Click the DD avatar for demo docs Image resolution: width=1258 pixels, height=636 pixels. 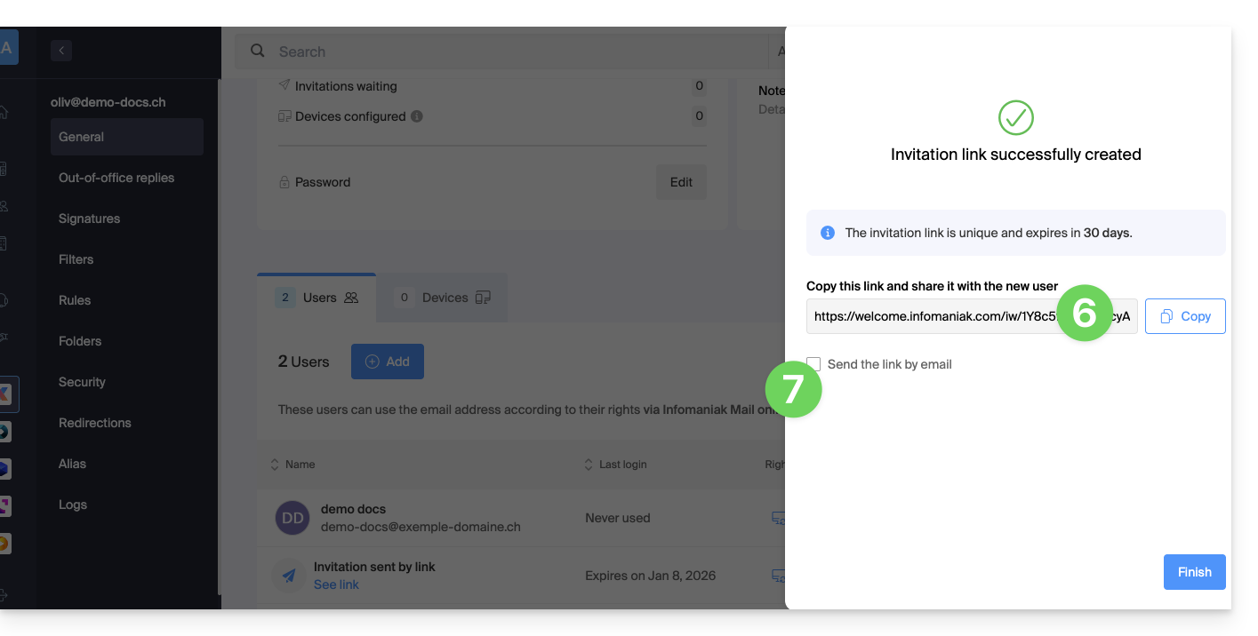pyautogui.click(x=292, y=518)
